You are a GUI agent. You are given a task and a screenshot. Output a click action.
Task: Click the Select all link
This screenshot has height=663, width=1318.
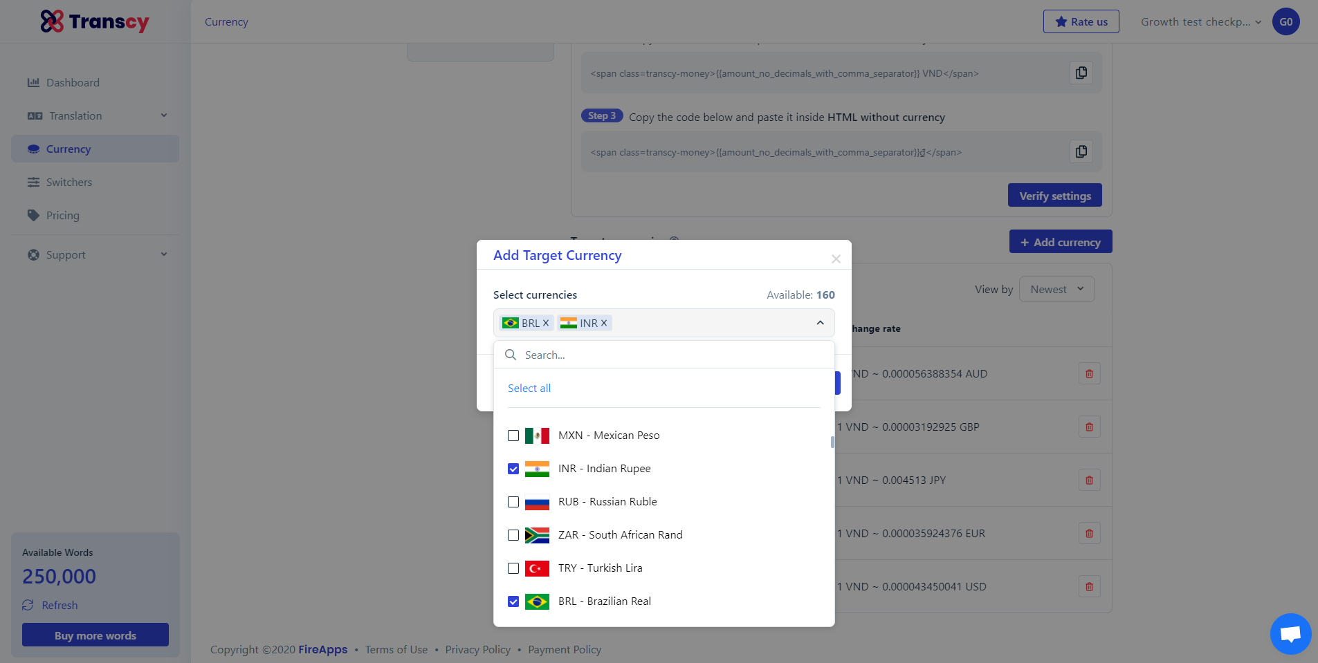click(x=529, y=389)
